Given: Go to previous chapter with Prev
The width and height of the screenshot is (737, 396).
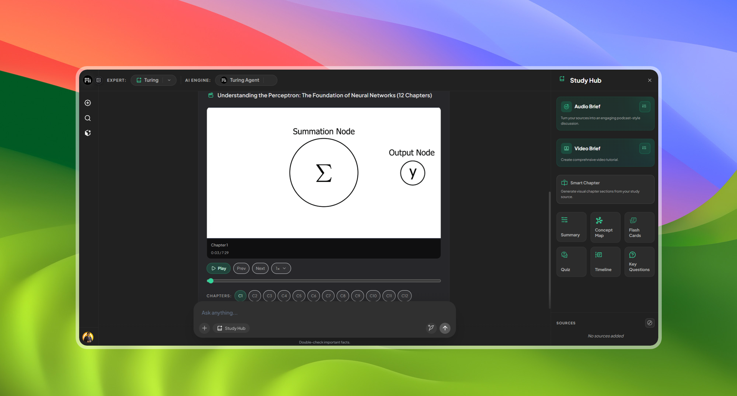Looking at the screenshot, I should pyautogui.click(x=241, y=268).
